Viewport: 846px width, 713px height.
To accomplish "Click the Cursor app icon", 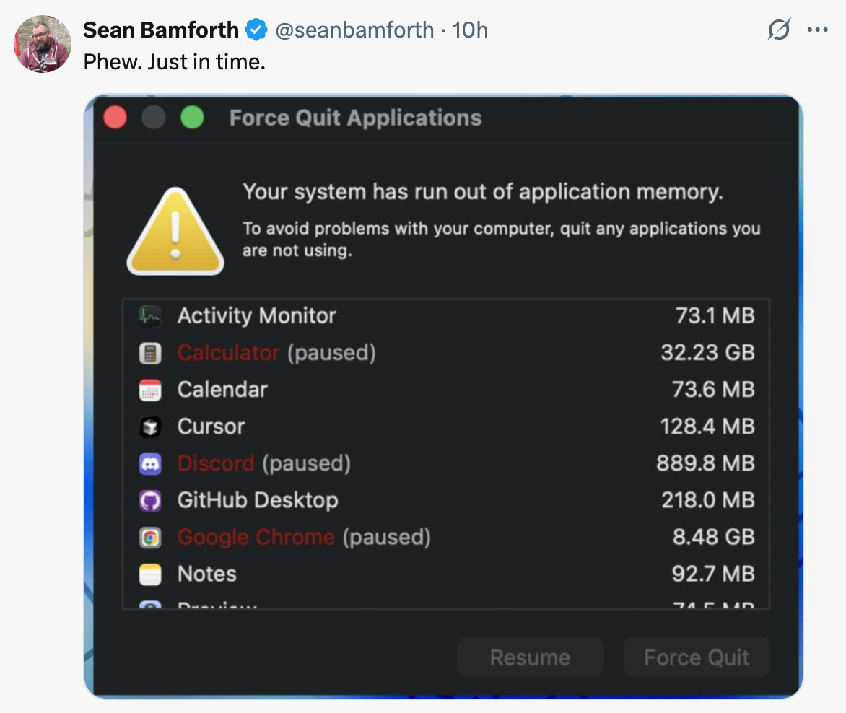I will [150, 427].
